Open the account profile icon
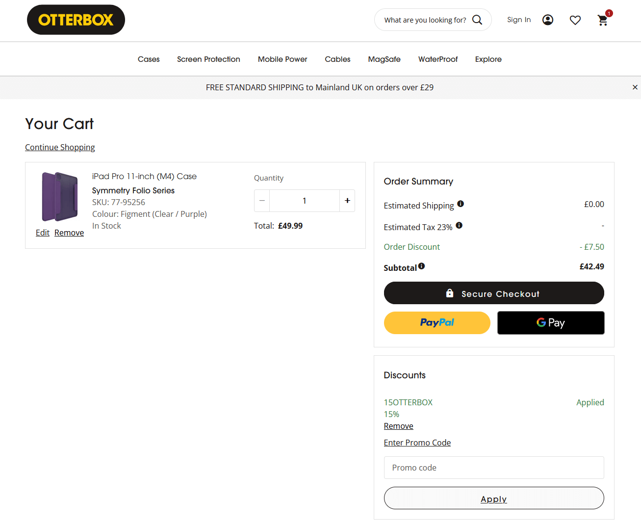Viewport: 641px width, 525px height. pos(548,20)
